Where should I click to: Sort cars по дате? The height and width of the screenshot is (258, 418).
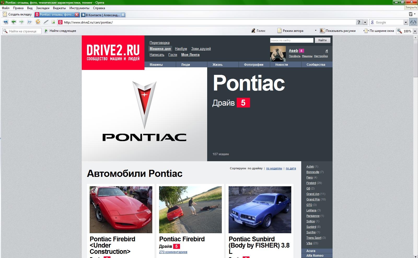[291, 169]
